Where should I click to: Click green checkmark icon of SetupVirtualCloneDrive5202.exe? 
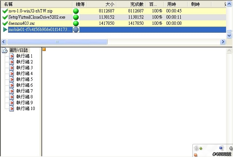tap(5, 17)
